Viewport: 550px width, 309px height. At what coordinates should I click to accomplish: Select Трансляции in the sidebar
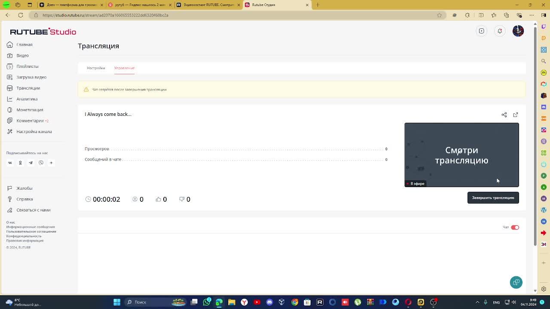(x=23, y=88)
